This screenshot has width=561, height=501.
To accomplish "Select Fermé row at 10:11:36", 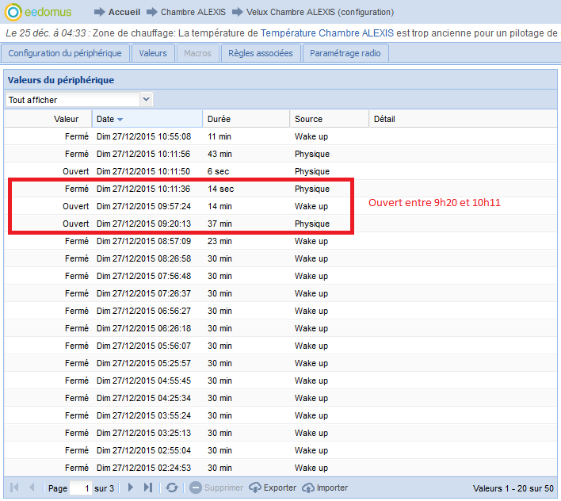I will (280, 189).
